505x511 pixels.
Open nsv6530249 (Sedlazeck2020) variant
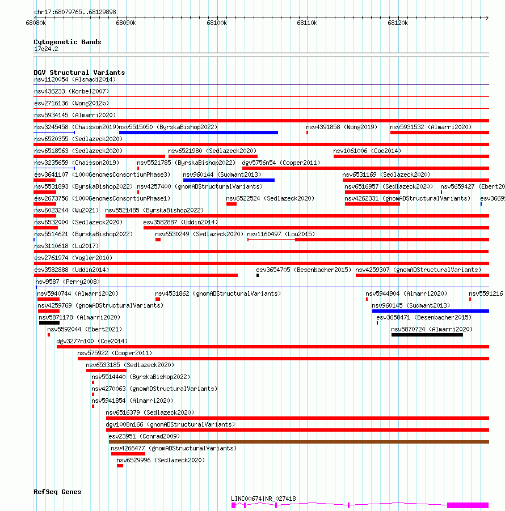click(x=199, y=235)
